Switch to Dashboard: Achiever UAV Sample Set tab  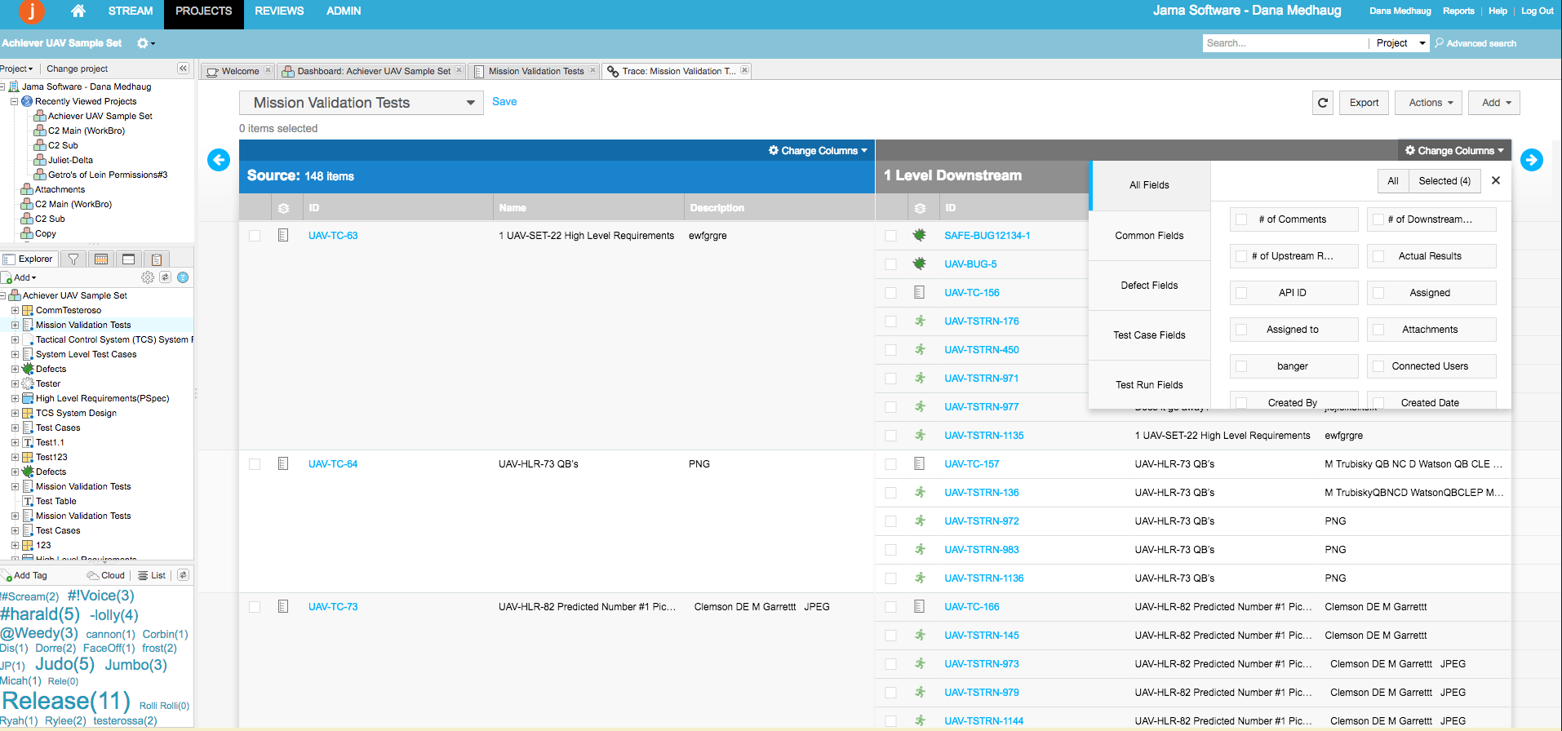point(373,71)
